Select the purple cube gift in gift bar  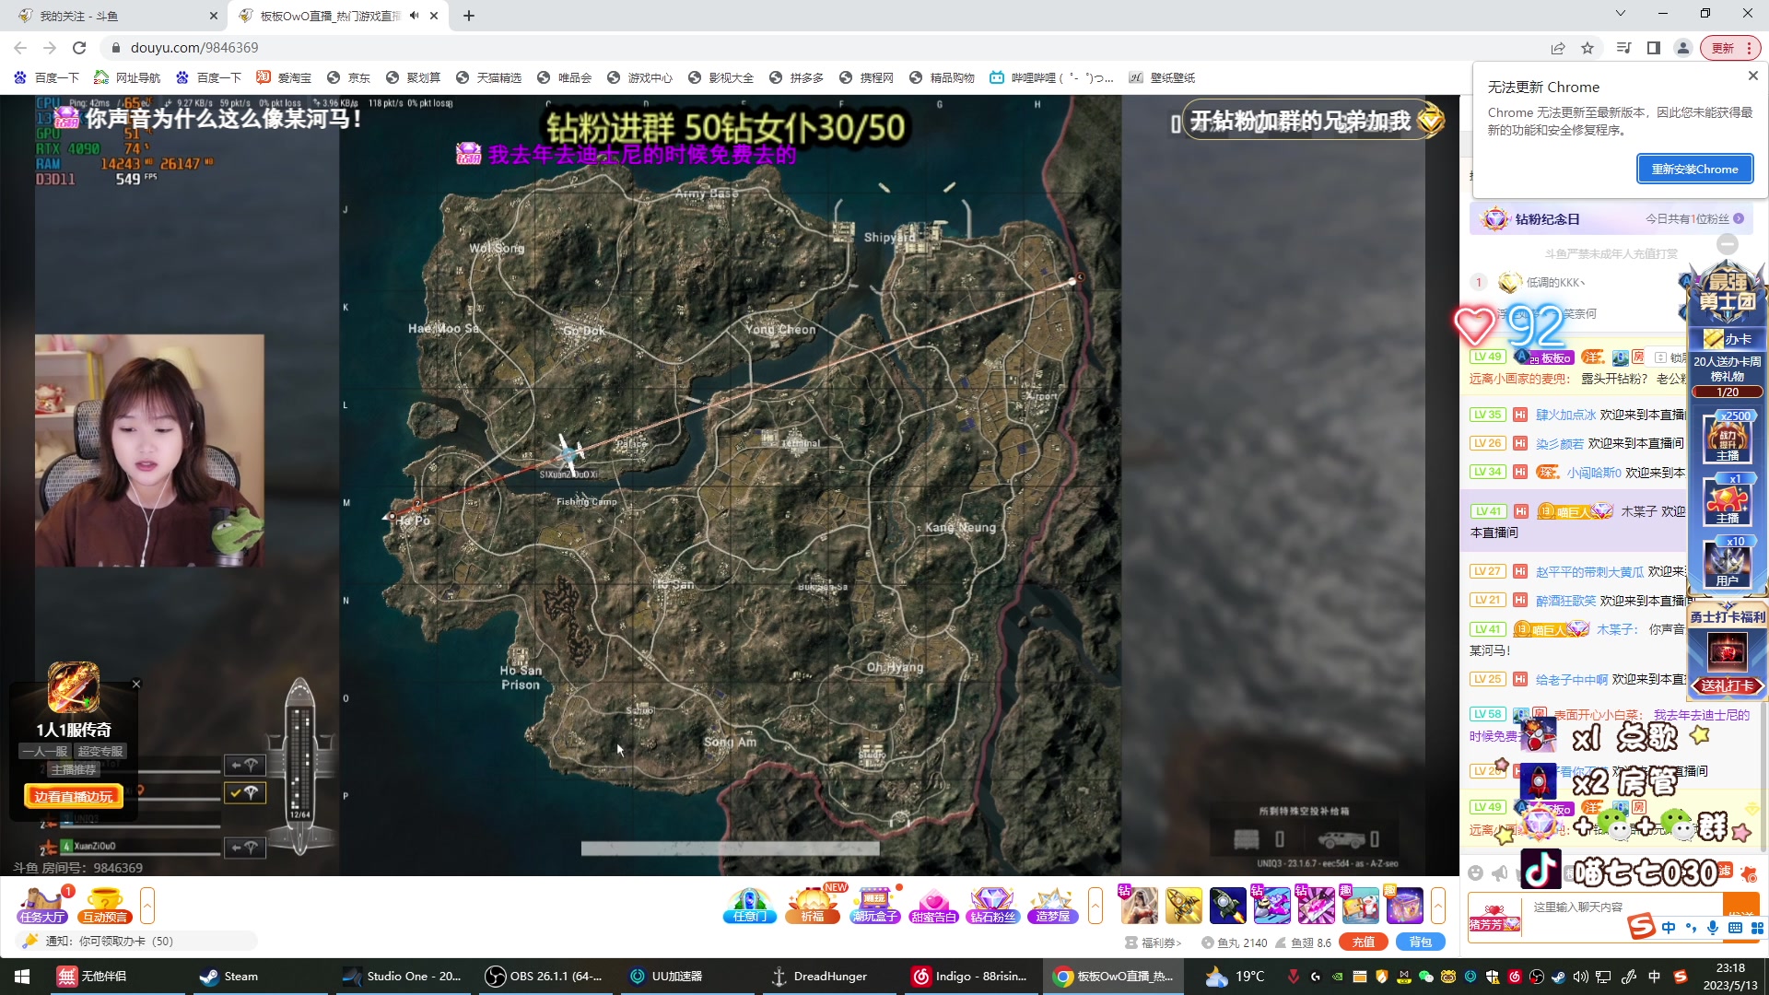[x=1405, y=906]
